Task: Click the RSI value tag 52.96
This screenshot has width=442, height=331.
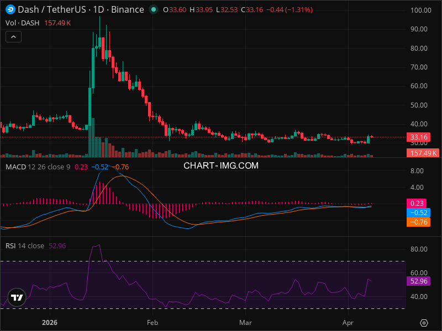Action: [419, 281]
